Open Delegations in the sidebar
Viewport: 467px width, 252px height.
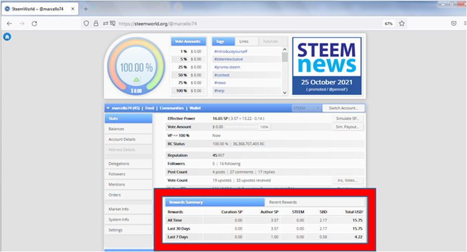pos(128,164)
